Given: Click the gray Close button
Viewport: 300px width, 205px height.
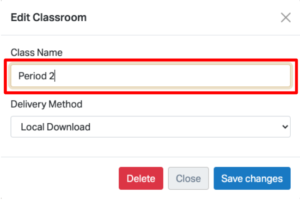Looking at the screenshot, I should click(x=188, y=179).
